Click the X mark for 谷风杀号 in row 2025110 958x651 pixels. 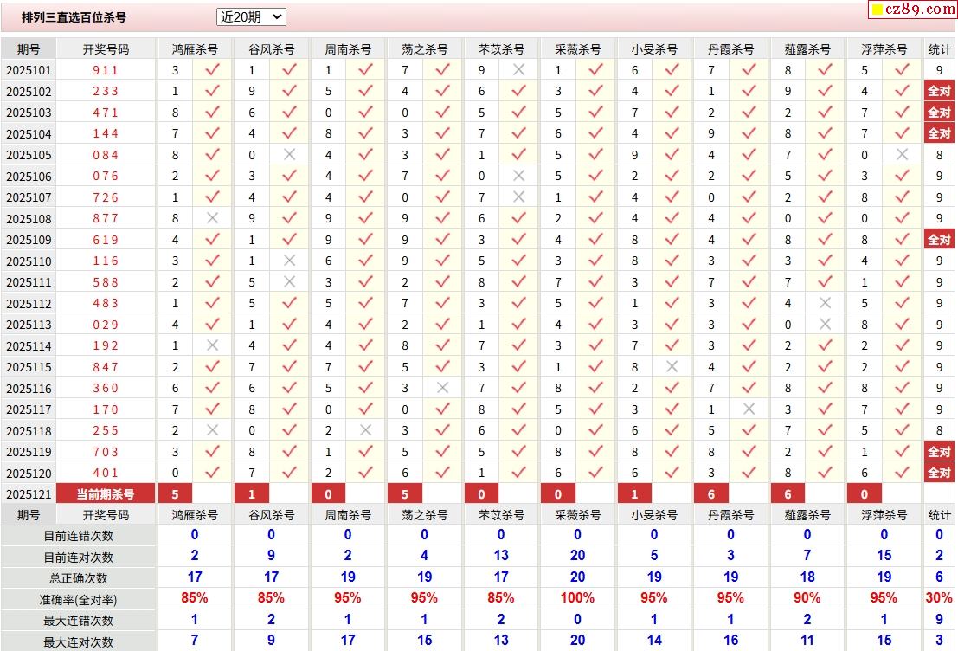click(x=290, y=261)
